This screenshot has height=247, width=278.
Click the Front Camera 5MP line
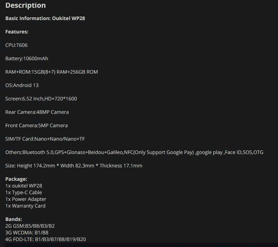[36, 126]
